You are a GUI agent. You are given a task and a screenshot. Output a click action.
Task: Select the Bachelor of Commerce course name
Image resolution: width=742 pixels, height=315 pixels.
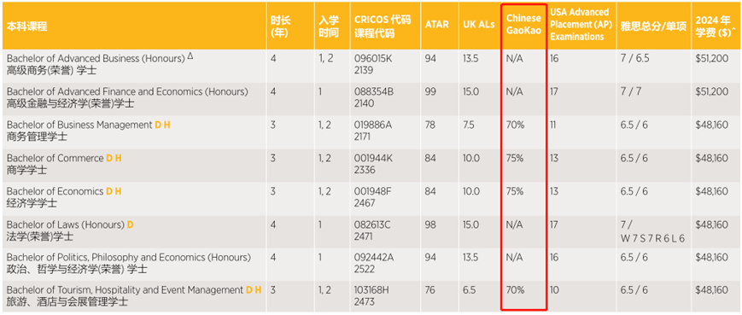(x=55, y=159)
